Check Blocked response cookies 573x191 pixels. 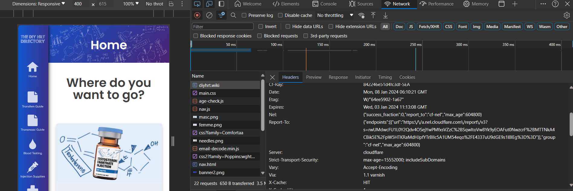pyautogui.click(x=196, y=36)
